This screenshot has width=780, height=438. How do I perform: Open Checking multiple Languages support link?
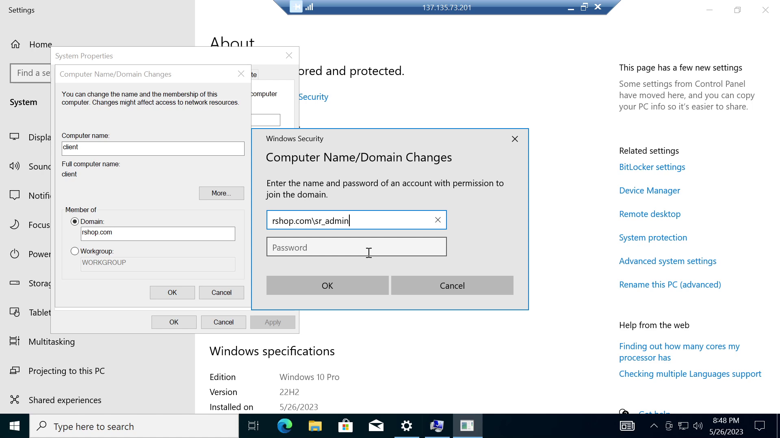pos(690,374)
